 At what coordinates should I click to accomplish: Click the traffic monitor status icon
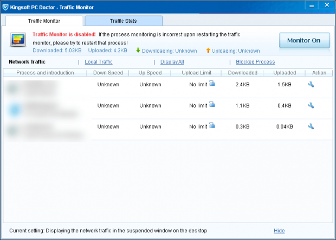[18, 41]
